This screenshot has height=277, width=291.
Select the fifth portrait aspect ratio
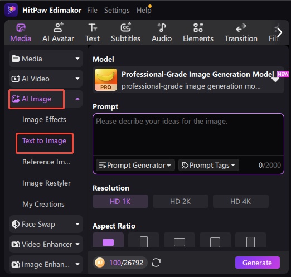[251, 240]
